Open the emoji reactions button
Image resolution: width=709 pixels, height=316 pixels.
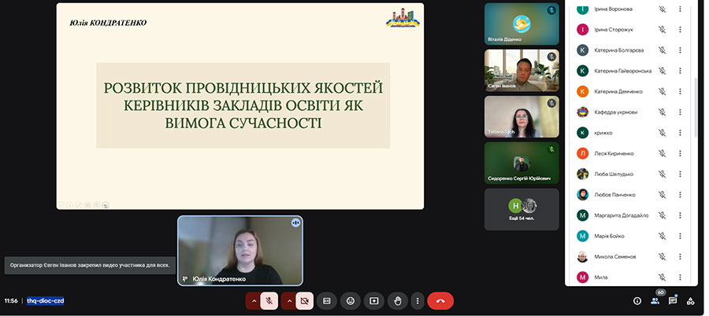(x=351, y=300)
